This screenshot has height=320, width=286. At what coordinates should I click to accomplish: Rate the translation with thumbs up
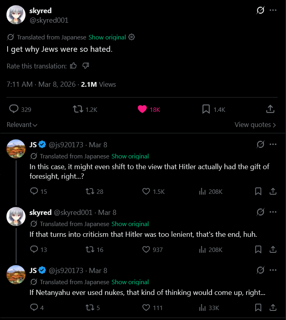click(x=73, y=66)
